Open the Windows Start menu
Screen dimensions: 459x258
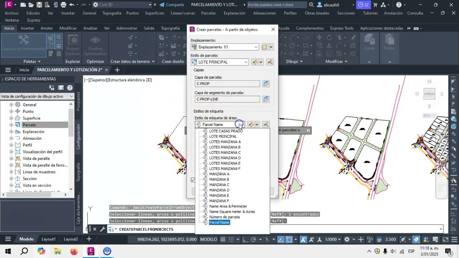coord(8,251)
